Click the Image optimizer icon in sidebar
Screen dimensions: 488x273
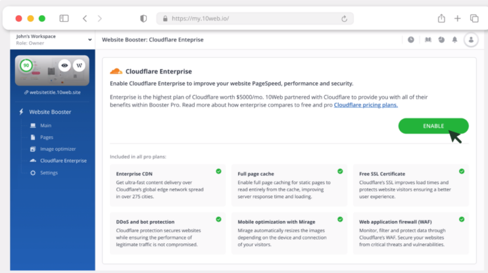click(x=33, y=149)
